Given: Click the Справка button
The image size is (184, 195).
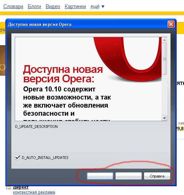Looking at the screenshot, I should pos(157,176).
